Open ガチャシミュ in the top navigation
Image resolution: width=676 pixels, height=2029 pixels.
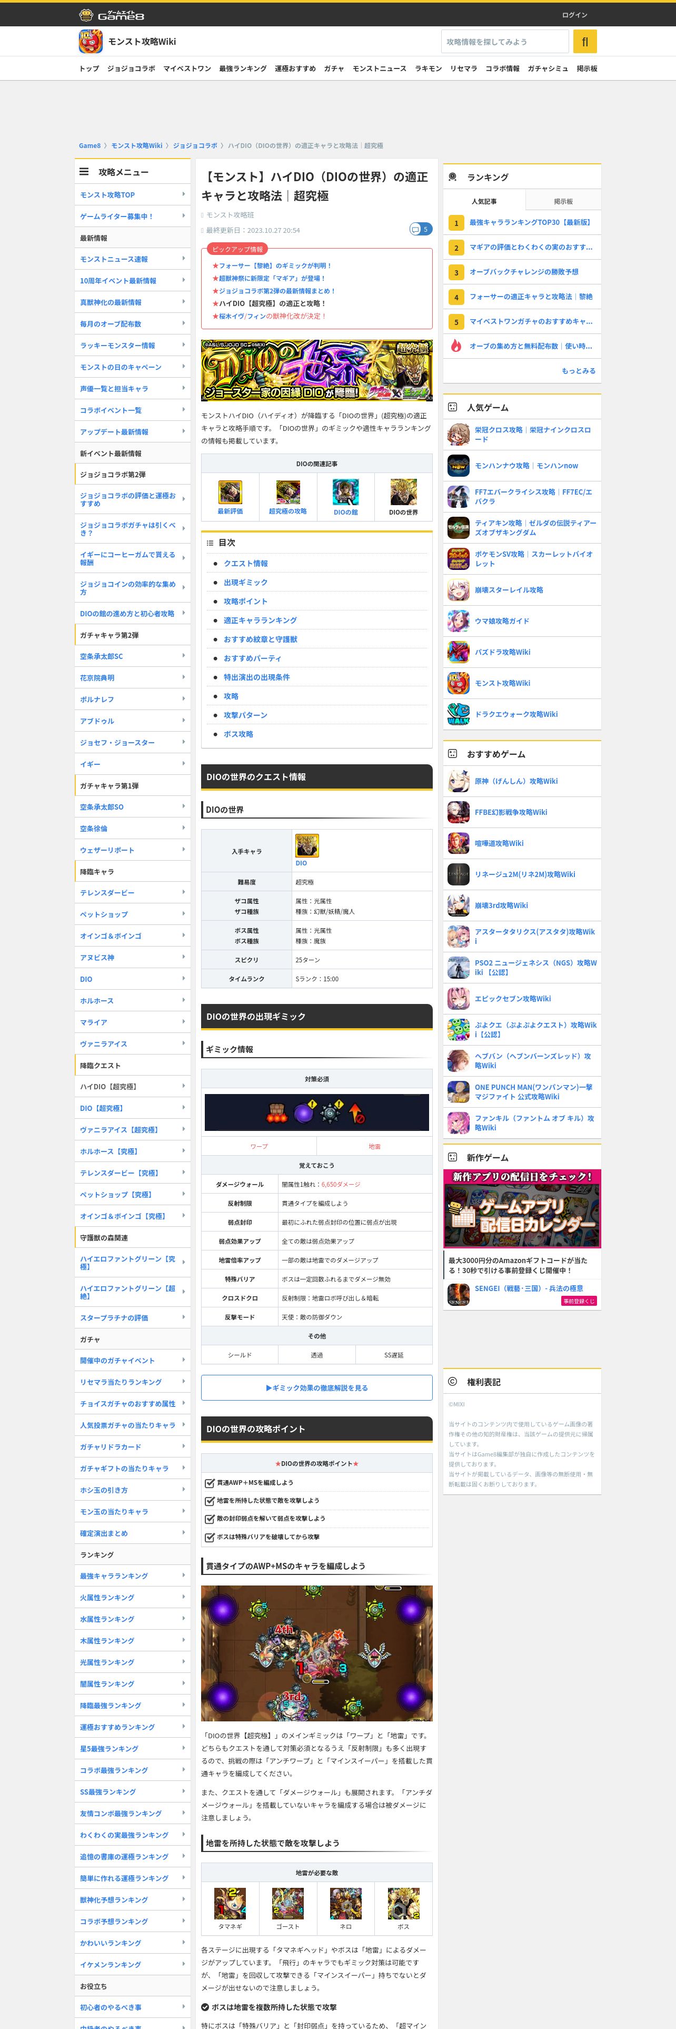tap(548, 68)
